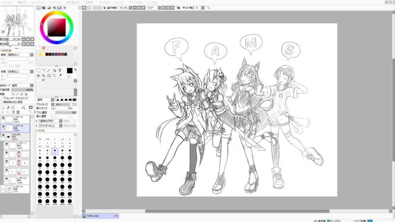Open the 効果 effect dropdown
The width and height of the screenshot is (395, 222).
tap(32, 71)
